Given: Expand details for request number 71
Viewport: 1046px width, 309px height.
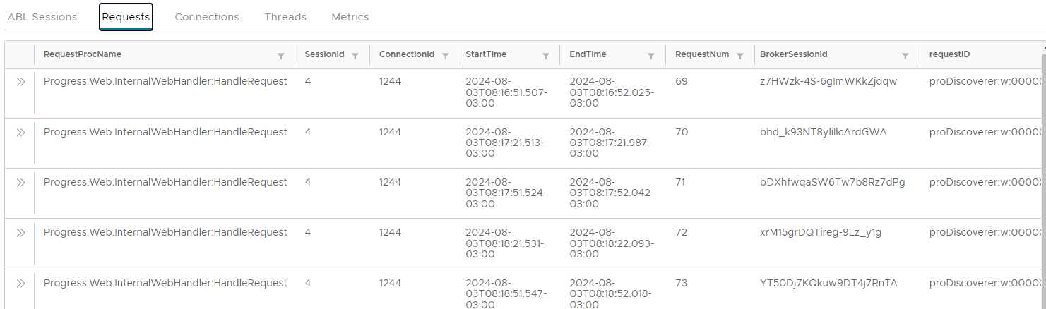Looking at the screenshot, I should 20,182.
